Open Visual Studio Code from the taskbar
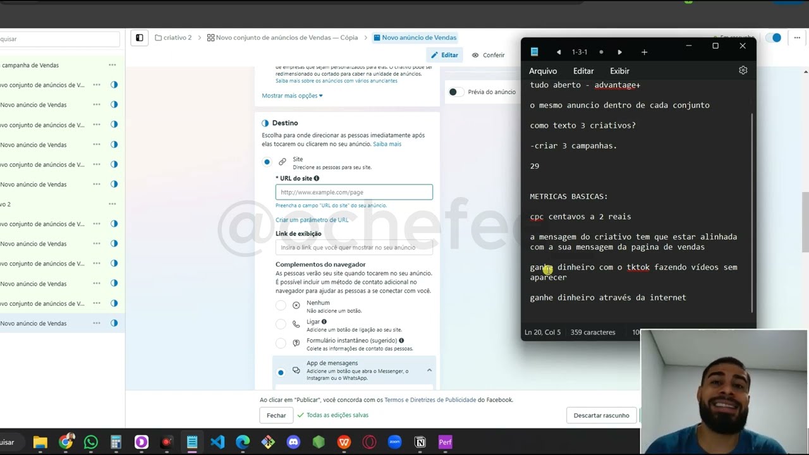This screenshot has width=809, height=455. click(217, 442)
